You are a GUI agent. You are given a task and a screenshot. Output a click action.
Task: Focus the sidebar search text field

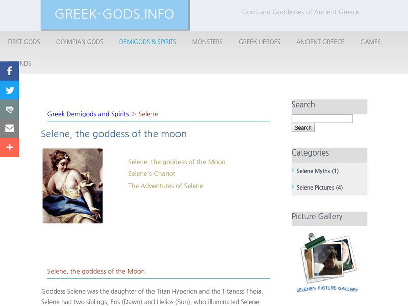[322, 119]
